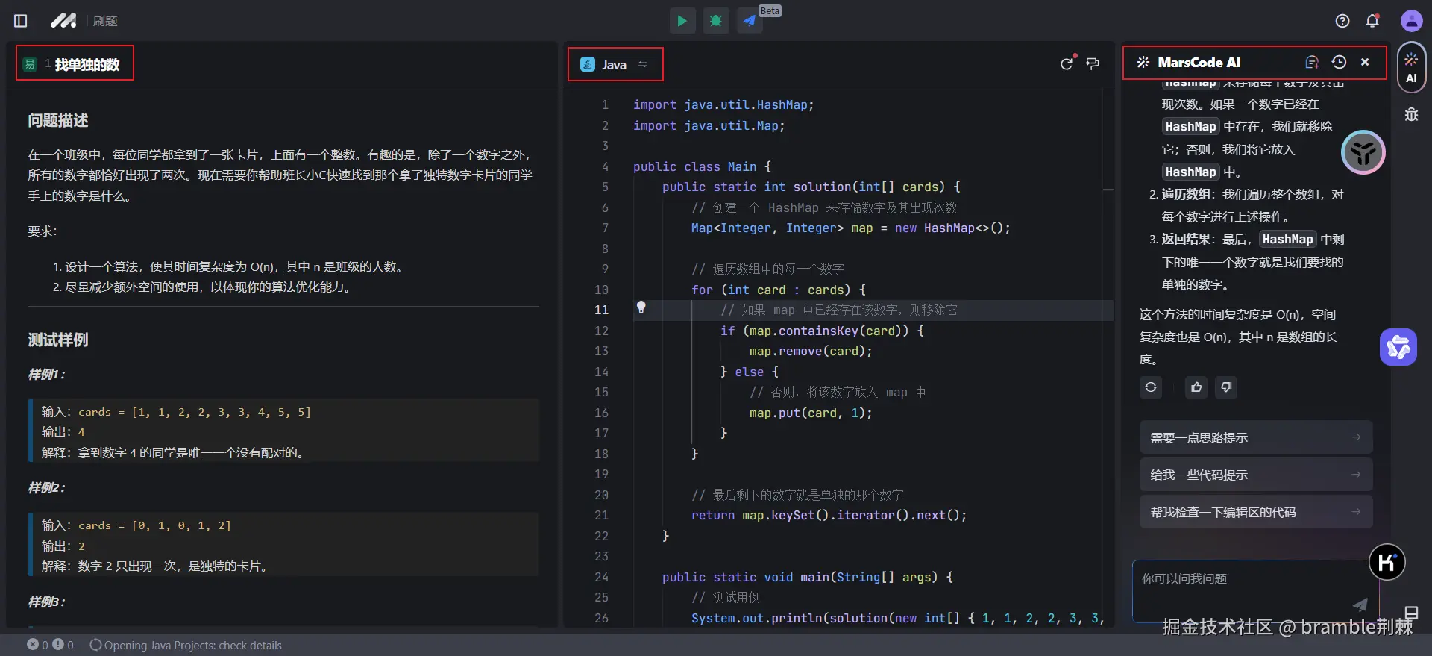The image size is (1432, 656).
Task: Reset the code with the refresh icon
Action: tap(1067, 64)
